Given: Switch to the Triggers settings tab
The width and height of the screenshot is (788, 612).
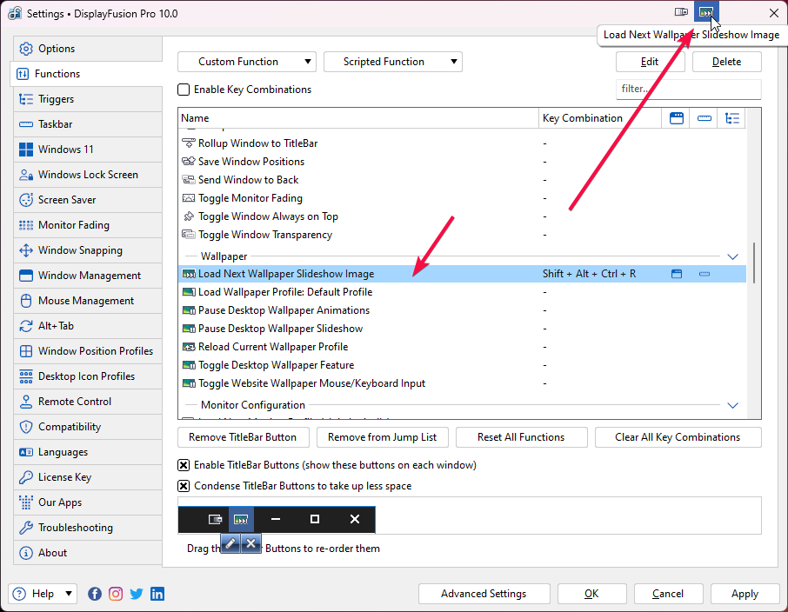Looking at the screenshot, I should pos(57,99).
